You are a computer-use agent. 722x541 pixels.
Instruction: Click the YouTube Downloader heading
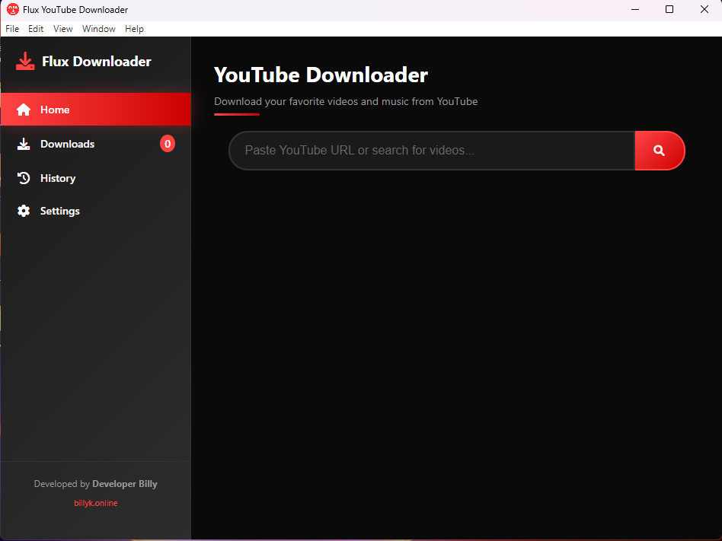pyautogui.click(x=321, y=75)
